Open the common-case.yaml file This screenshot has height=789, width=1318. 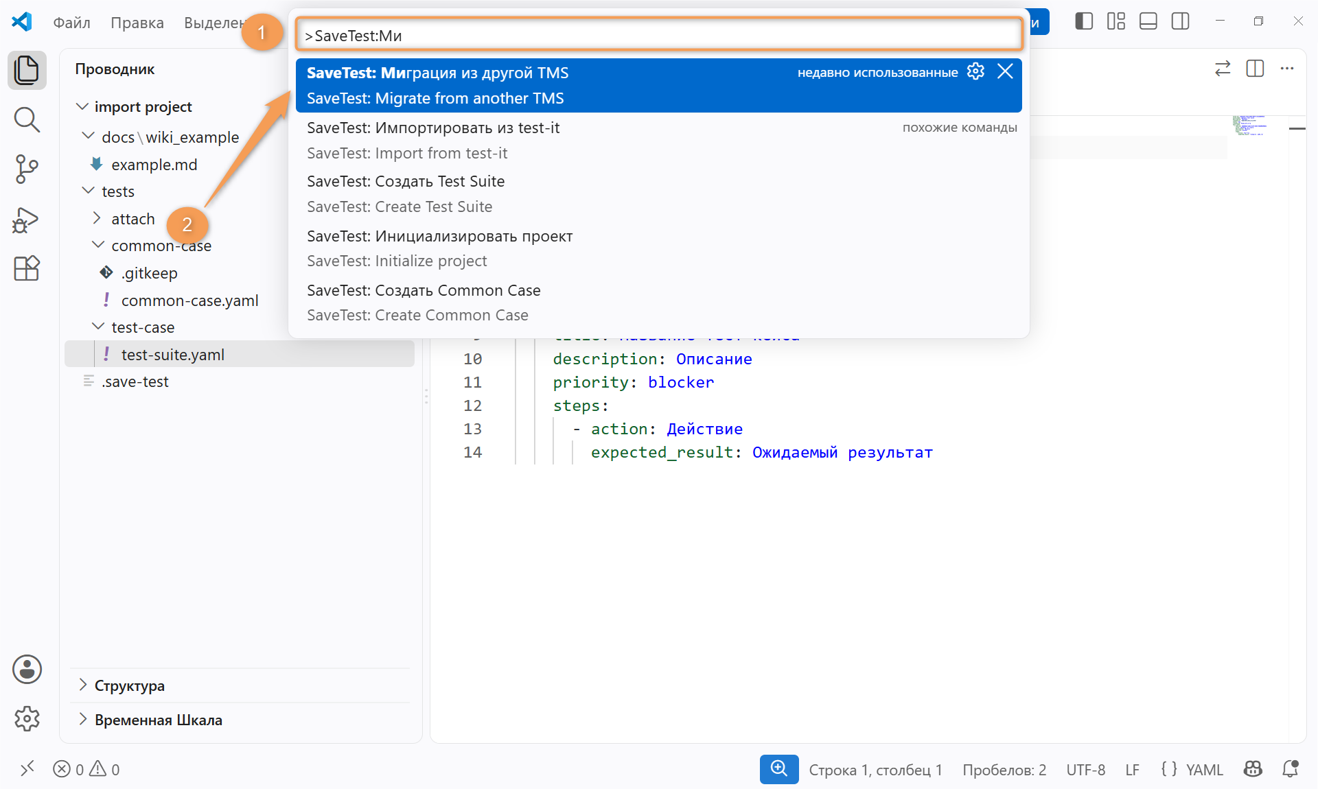point(189,300)
